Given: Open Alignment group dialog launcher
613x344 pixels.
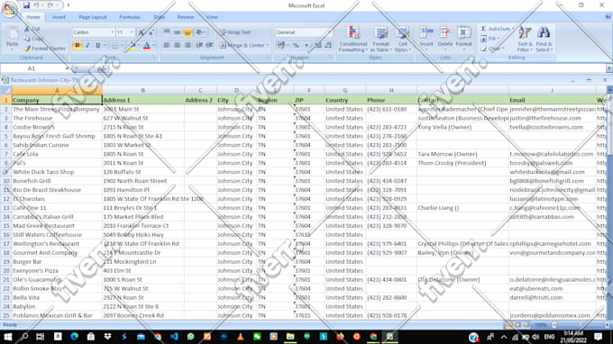Looking at the screenshot, I should click(269, 58).
